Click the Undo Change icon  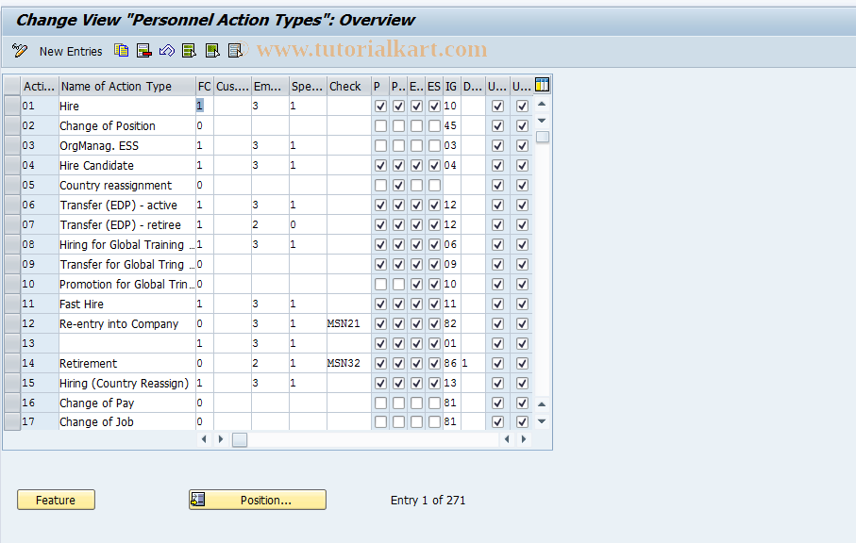[x=166, y=51]
